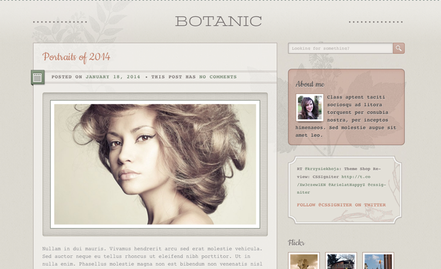Click 'POSTED ON JANUARY 18, 2014' text
Viewport: 441px width, 269px height.
95,77
